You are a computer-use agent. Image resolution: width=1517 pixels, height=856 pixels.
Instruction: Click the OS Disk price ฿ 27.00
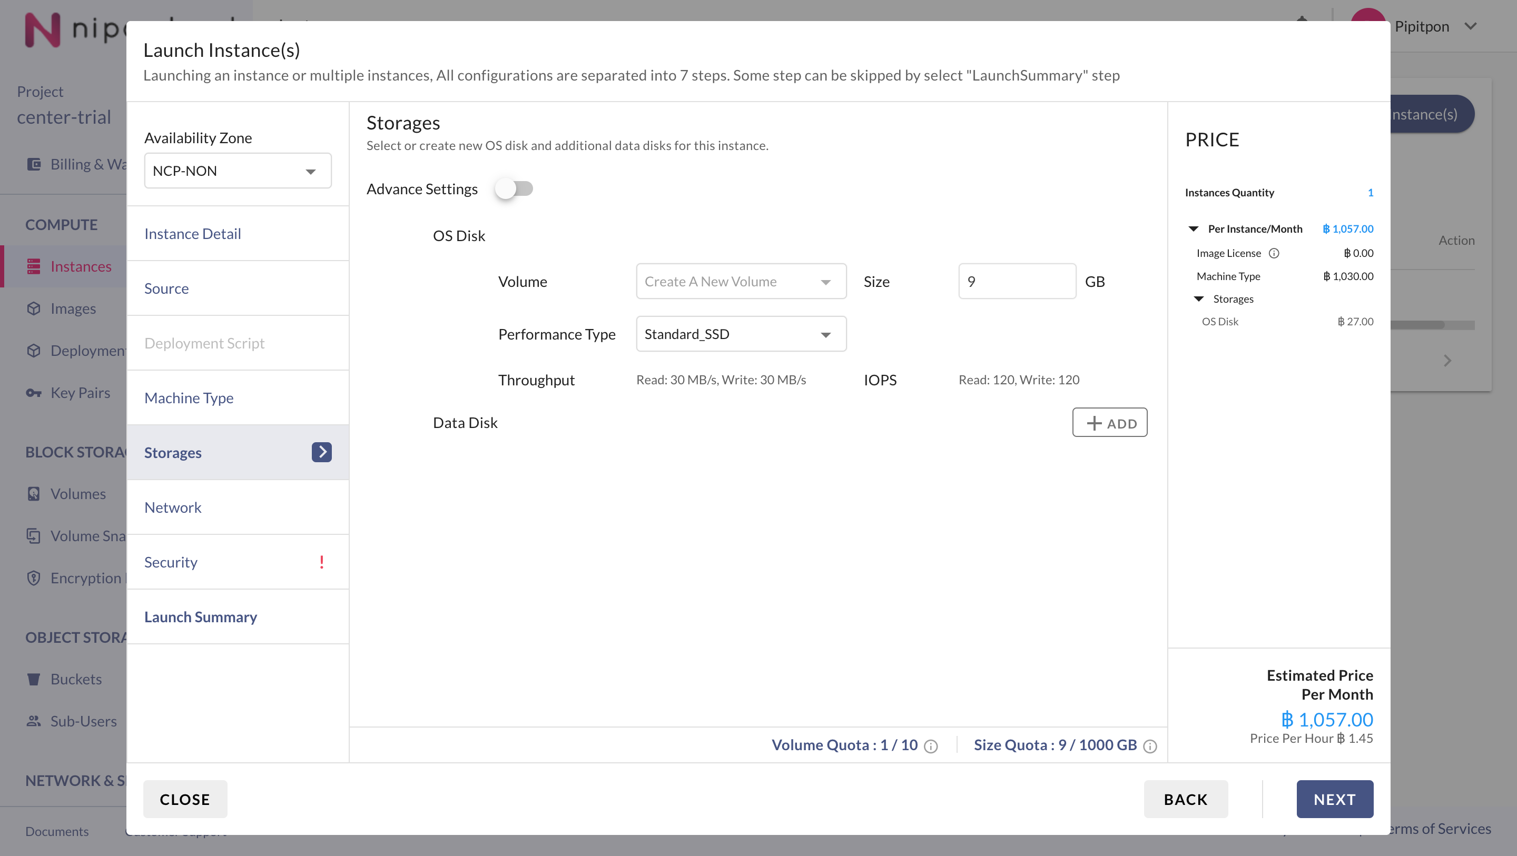pos(1355,322)
